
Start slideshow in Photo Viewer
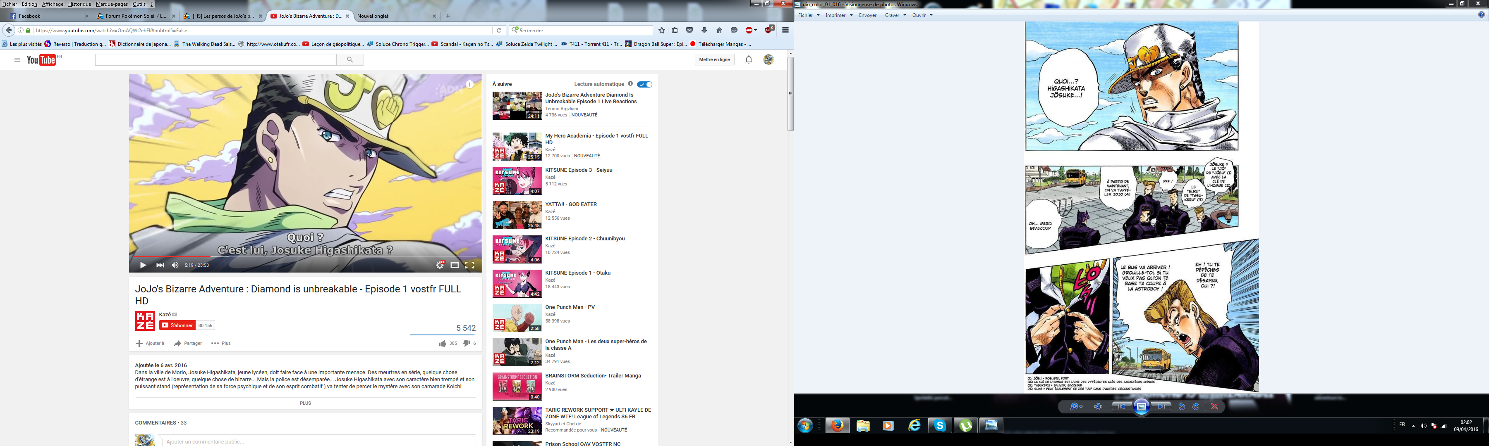[x=1142, y=407]
